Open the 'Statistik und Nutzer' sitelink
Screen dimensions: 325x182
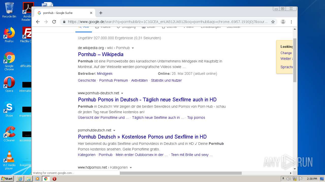point(166,80)
